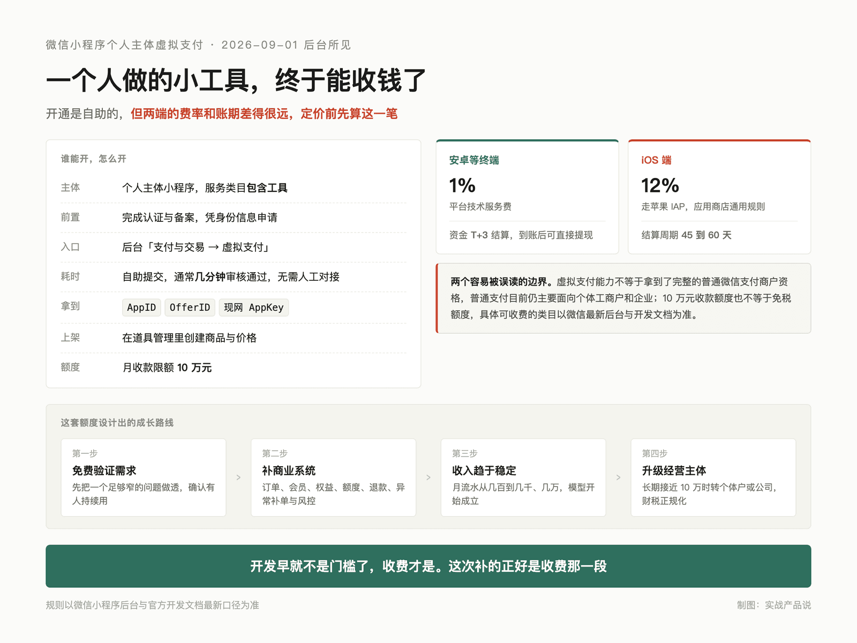This screenshot has height=643, width=857.
Task: Click the 入口 row label
Action: click(x=70, y=247)
